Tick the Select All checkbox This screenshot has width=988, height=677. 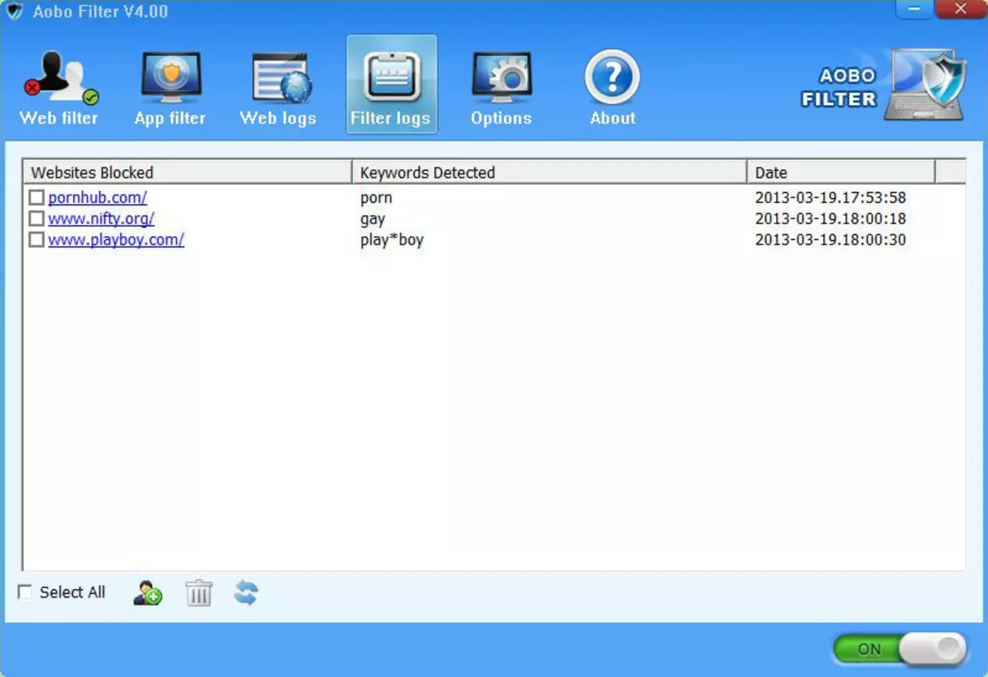25,592
